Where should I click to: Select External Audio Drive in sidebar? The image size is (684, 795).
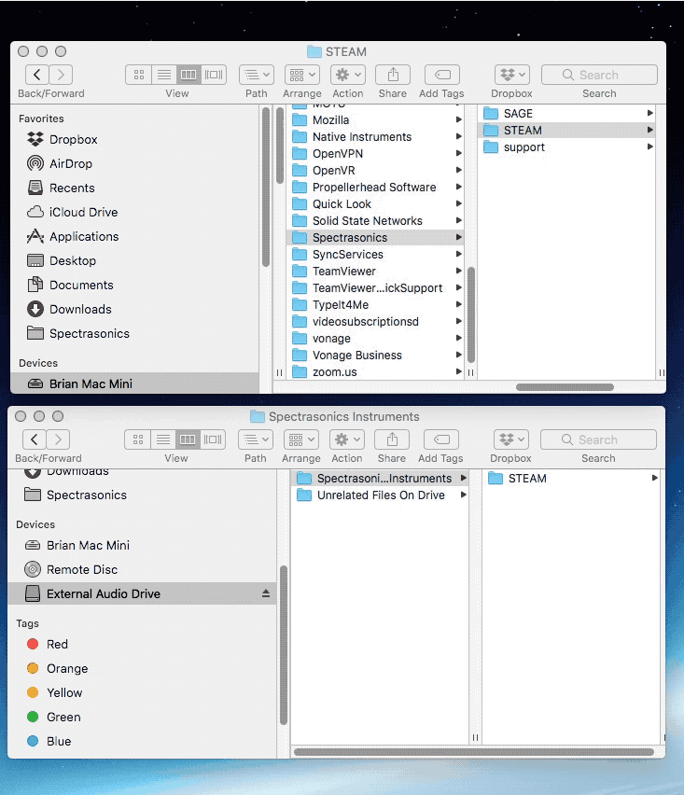143,593
